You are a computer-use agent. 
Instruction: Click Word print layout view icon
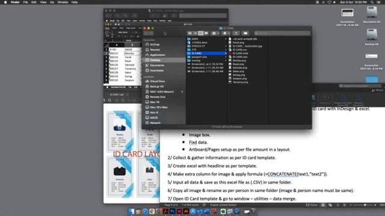coord(323,205)
